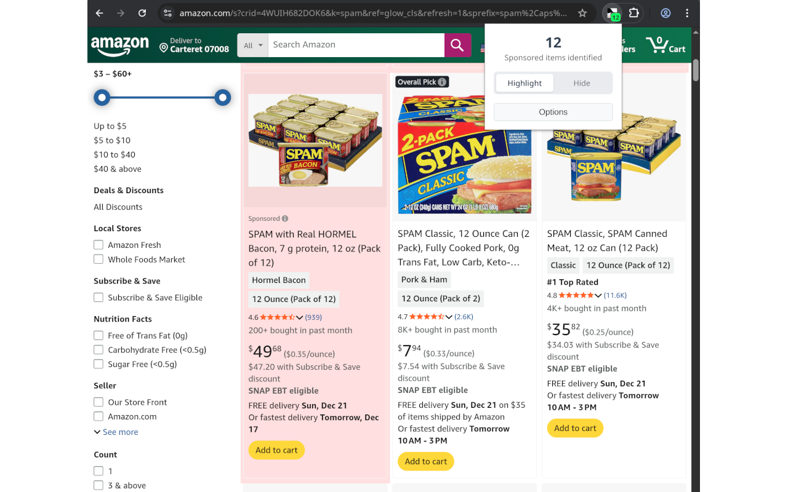Switch extension mode to Hide
Viewport: 788px width, 492px height.
point(582,83)
